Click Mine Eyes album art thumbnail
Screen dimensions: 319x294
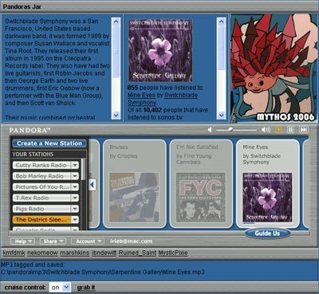(x=267, y=198)
